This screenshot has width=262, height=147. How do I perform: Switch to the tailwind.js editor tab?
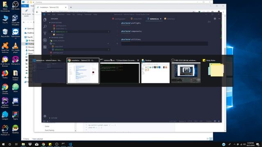point(169,19)
